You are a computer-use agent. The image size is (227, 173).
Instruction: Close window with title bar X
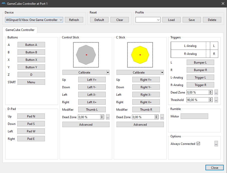click(x=223, y=3)
